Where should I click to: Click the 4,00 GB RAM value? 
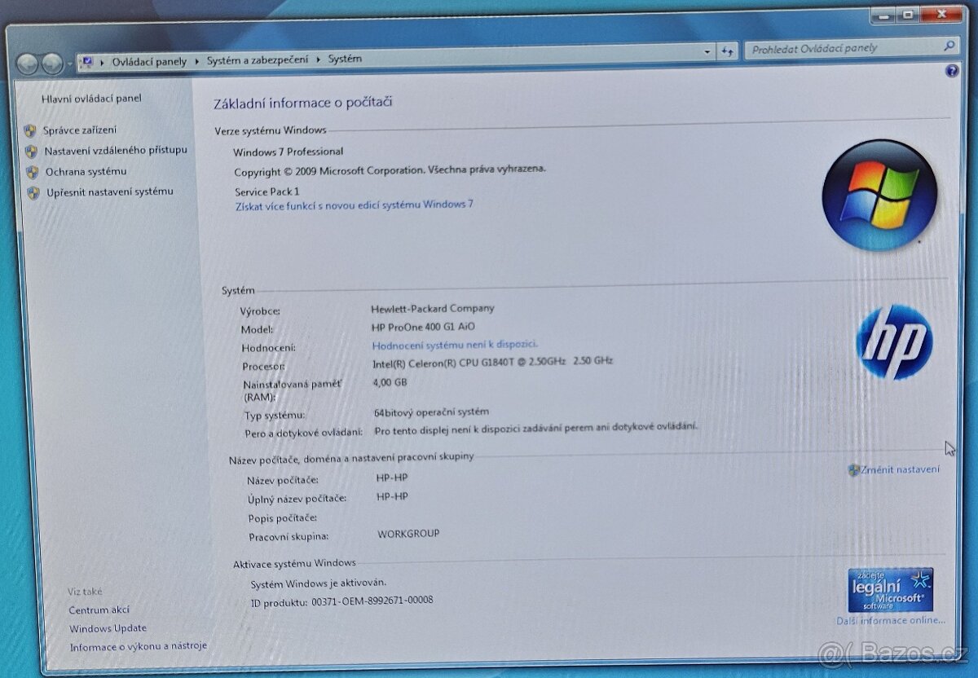click(x=390, y=382)
